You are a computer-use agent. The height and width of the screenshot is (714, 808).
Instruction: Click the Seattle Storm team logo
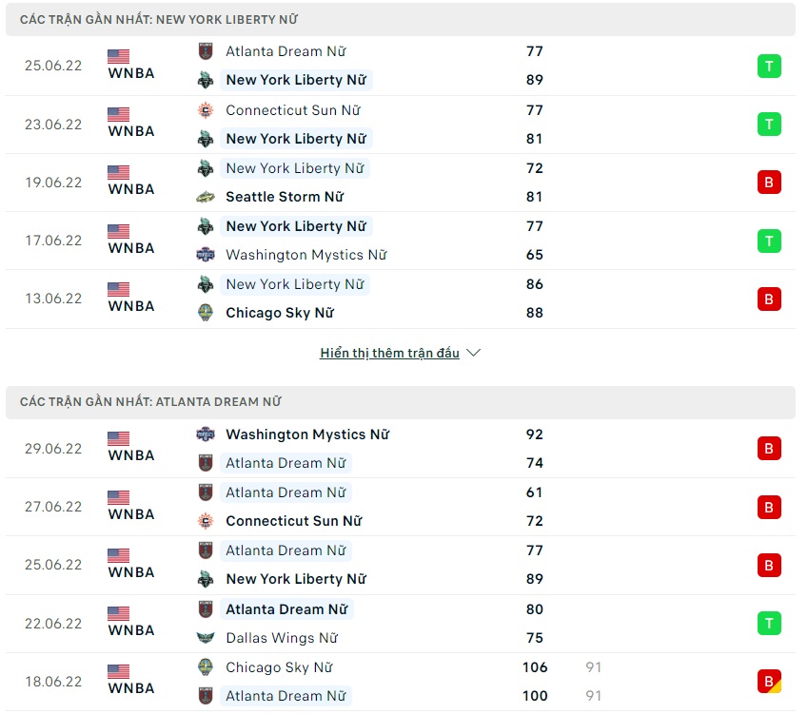pos(206,197)
